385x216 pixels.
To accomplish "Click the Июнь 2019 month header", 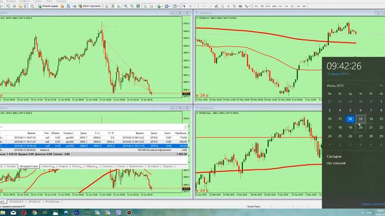I will [335, 86].
